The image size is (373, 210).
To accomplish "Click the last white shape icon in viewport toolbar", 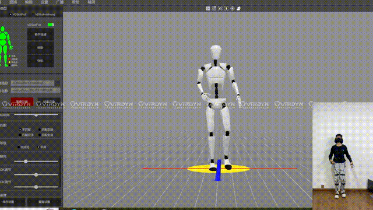I will tap(238, 8).
